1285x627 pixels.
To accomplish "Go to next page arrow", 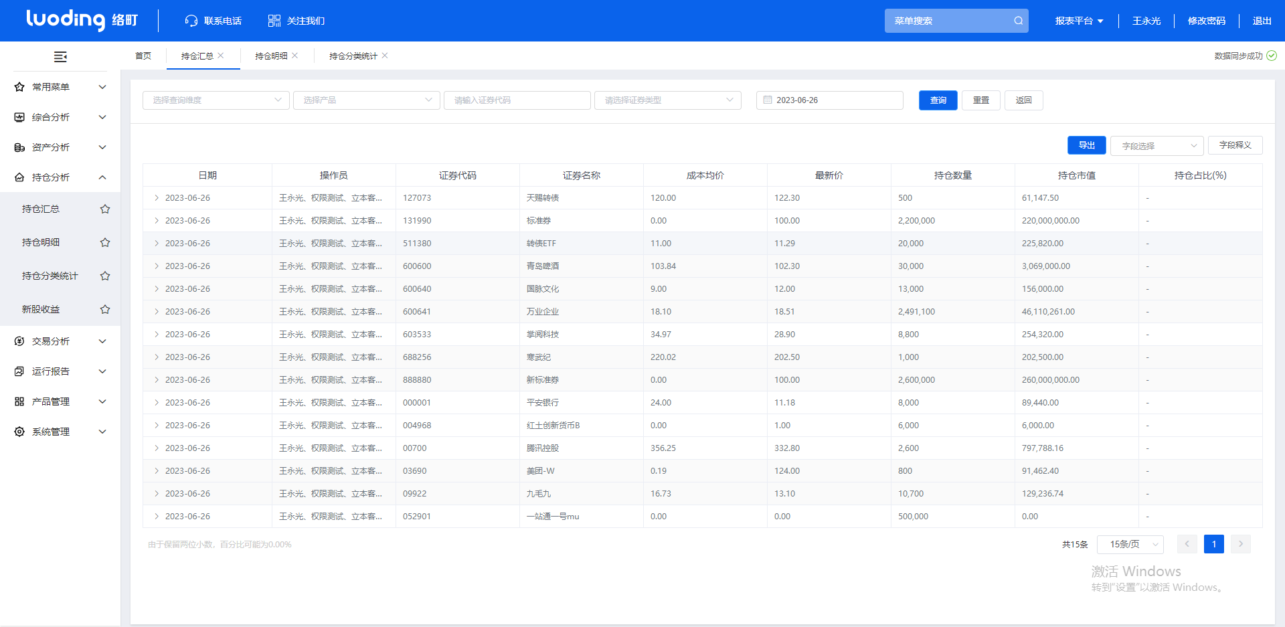I will click(x=1241, y=544).
